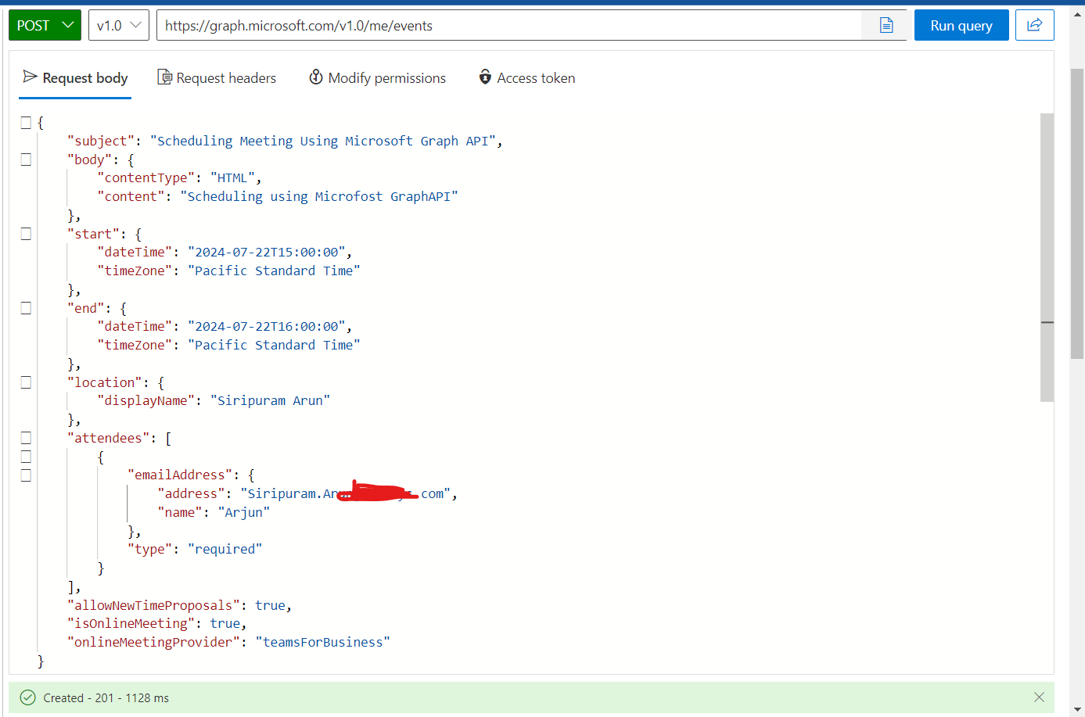The height and width of the screenshot is (717, 1085).
Task: Click the allowNewTimeProposals value true
Action: [x=271, y=606]
